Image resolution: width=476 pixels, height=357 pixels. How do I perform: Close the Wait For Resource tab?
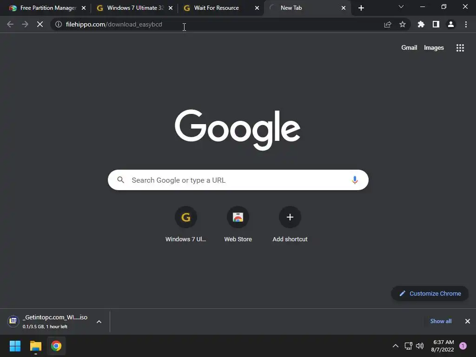[257, 8]
